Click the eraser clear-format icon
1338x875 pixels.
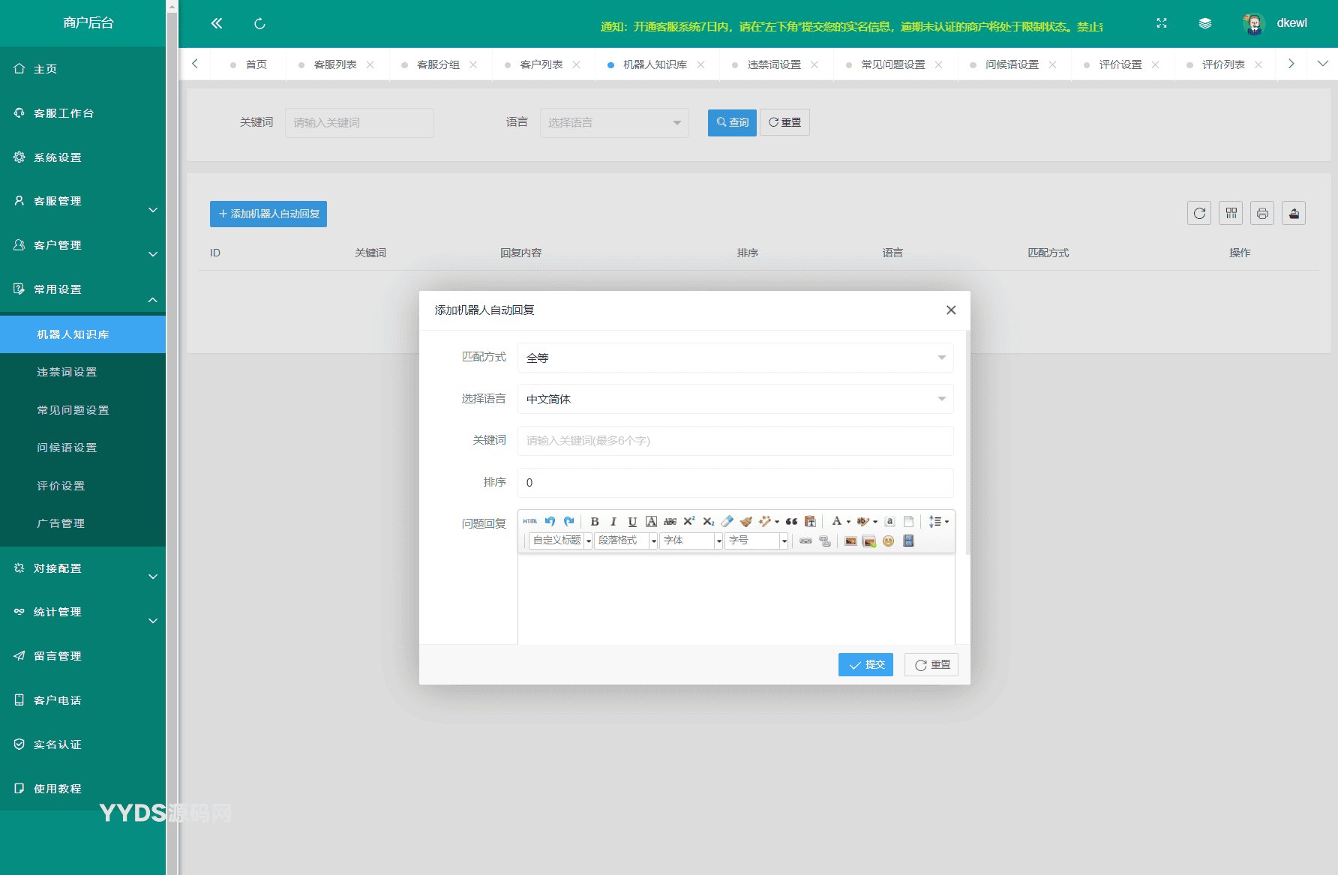tap(727, 521)
